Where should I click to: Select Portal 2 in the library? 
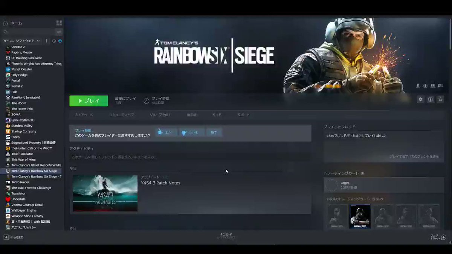click(17, 86)
